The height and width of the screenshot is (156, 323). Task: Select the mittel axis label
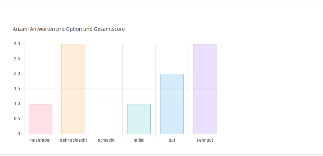click(139, 140)
